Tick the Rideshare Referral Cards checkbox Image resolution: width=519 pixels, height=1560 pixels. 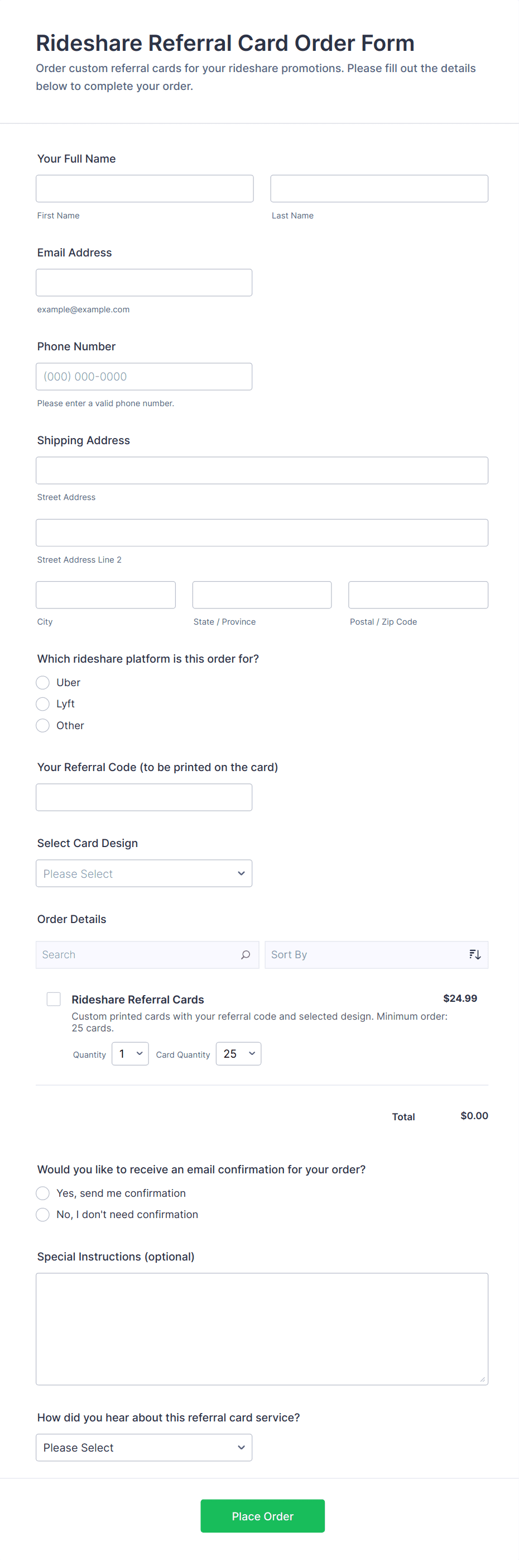coord(54,998)
